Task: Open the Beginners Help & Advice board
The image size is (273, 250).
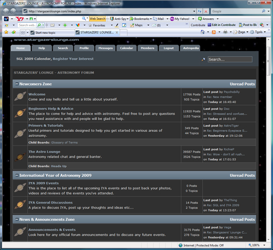Action: tap(51, 109)
